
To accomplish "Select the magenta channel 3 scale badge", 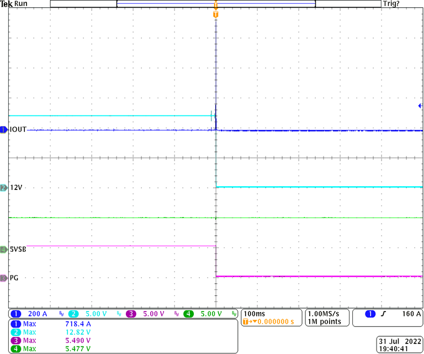I will (x=146, y=314).
